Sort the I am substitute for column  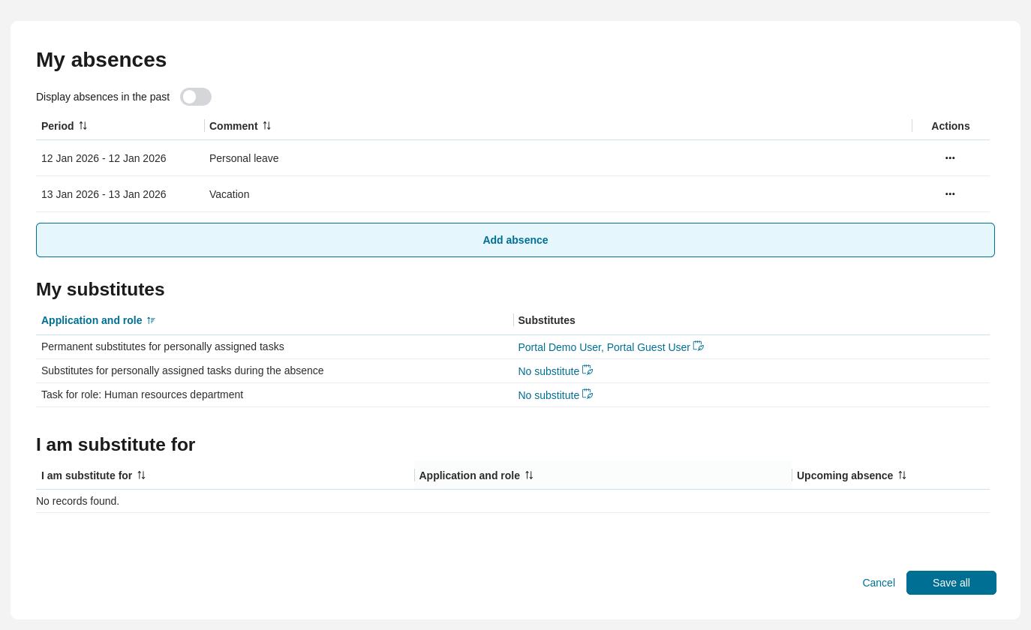tap(141, 475)
